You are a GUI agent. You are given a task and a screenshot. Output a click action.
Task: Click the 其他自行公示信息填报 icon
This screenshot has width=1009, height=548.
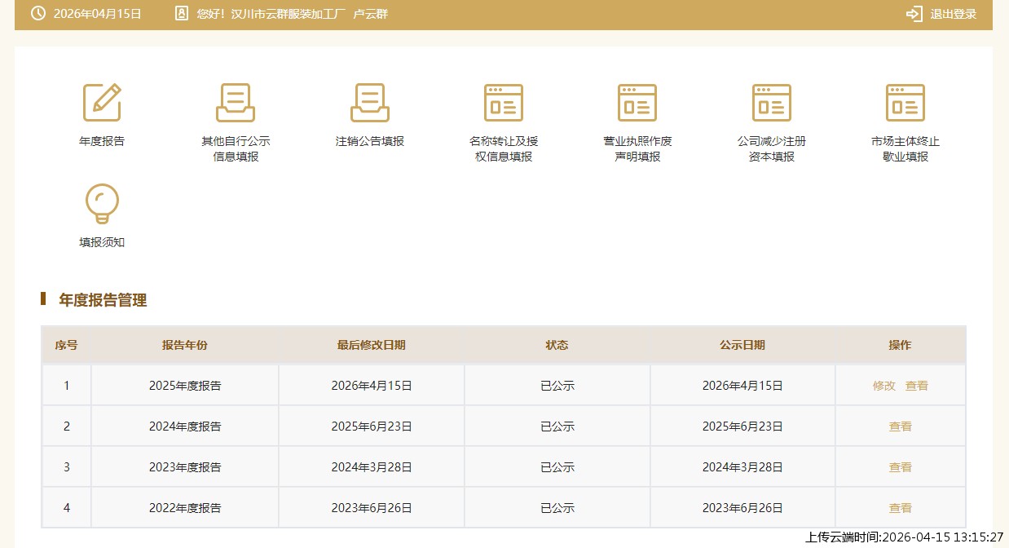[x=236, y=103]
